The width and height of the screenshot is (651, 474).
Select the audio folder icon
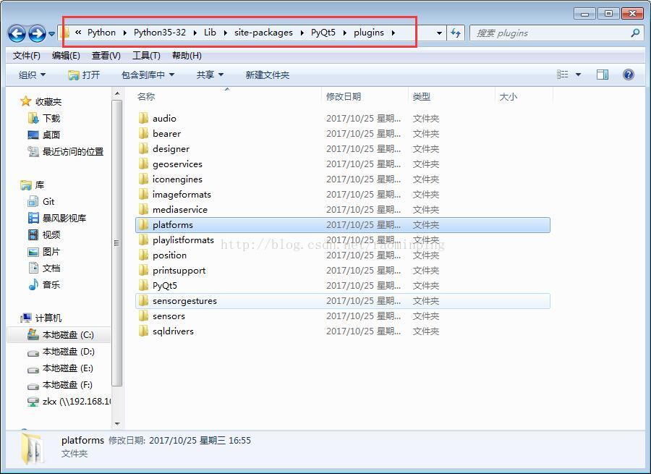click(143, 119)
